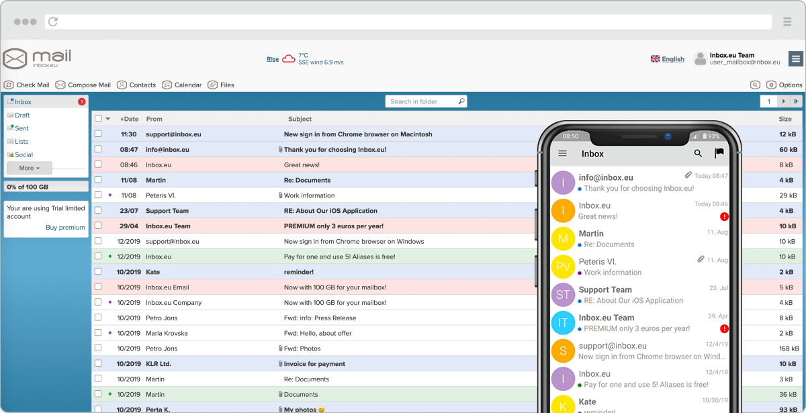
Task: Check the box for support@inbox.eu 11:30 email
Action: [x=98, y=134]
